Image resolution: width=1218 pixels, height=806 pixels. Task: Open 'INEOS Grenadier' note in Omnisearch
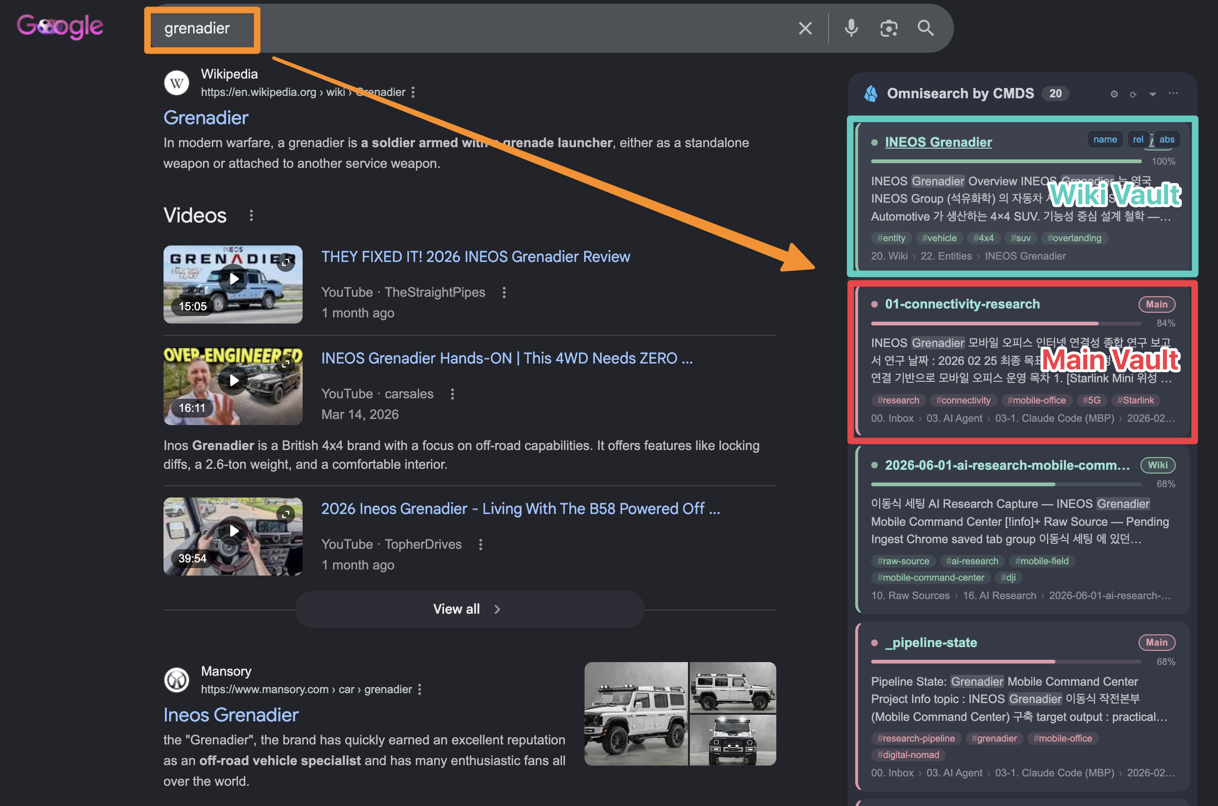pyautogui.click(x=938, y=142)
